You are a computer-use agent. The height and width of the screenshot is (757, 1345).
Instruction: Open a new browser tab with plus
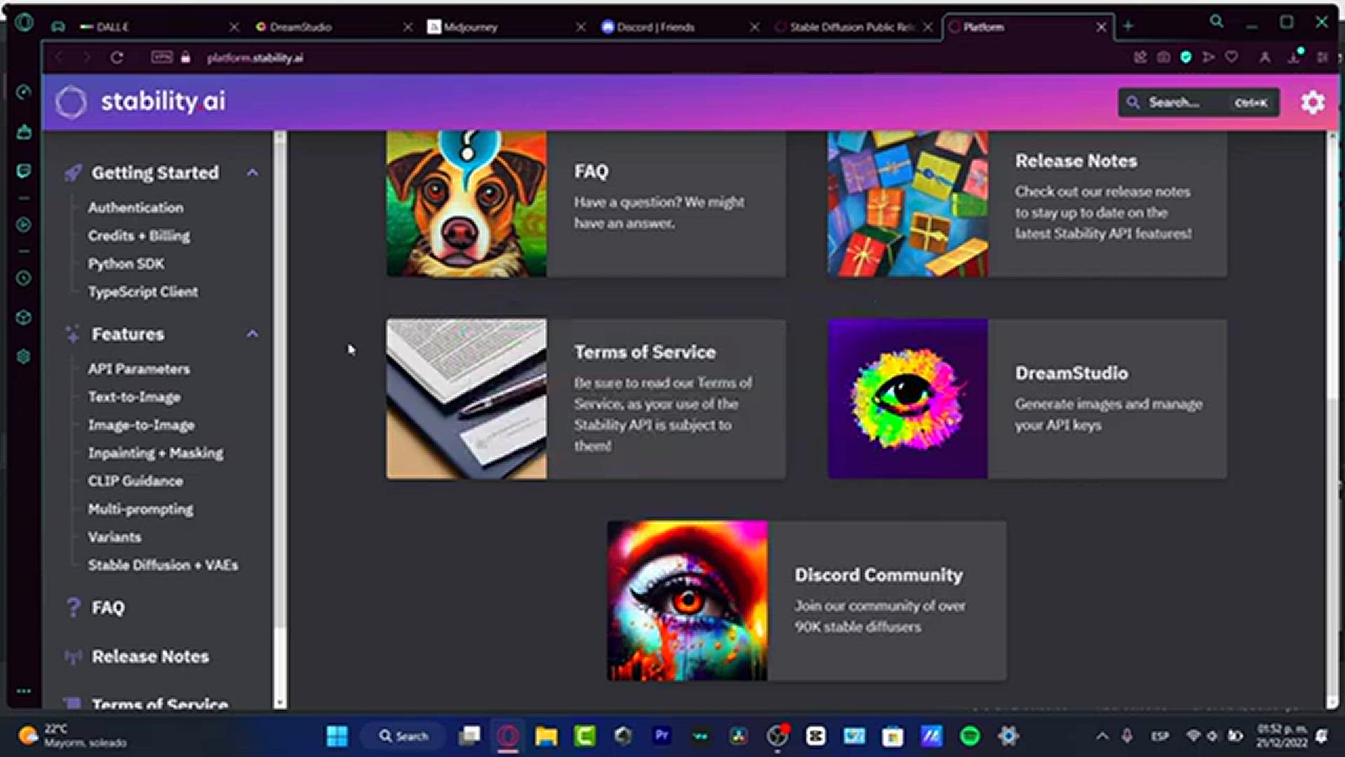click(x=1128, y=27)
